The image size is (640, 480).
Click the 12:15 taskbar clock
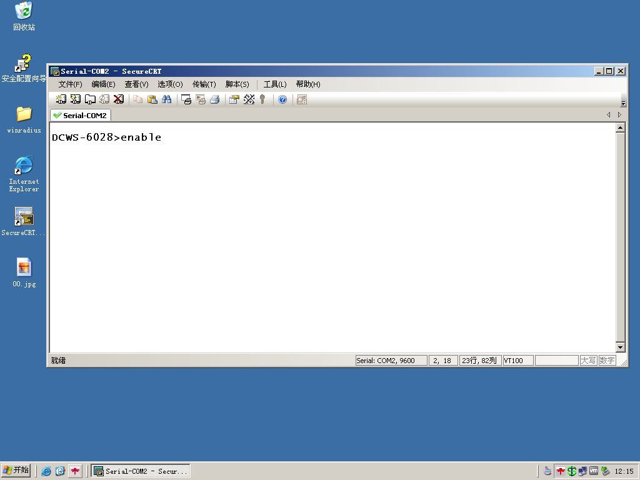[624, 471]
